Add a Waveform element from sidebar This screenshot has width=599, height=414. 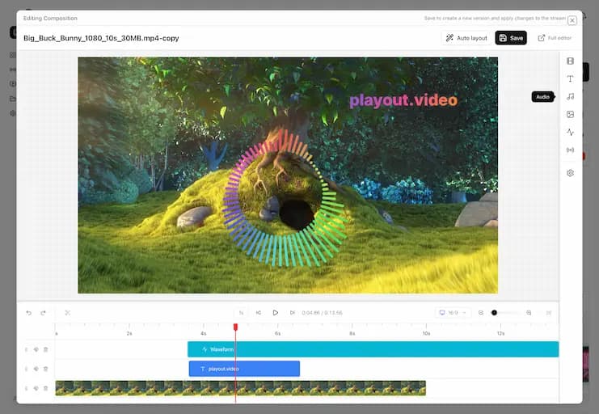[570, 133]
